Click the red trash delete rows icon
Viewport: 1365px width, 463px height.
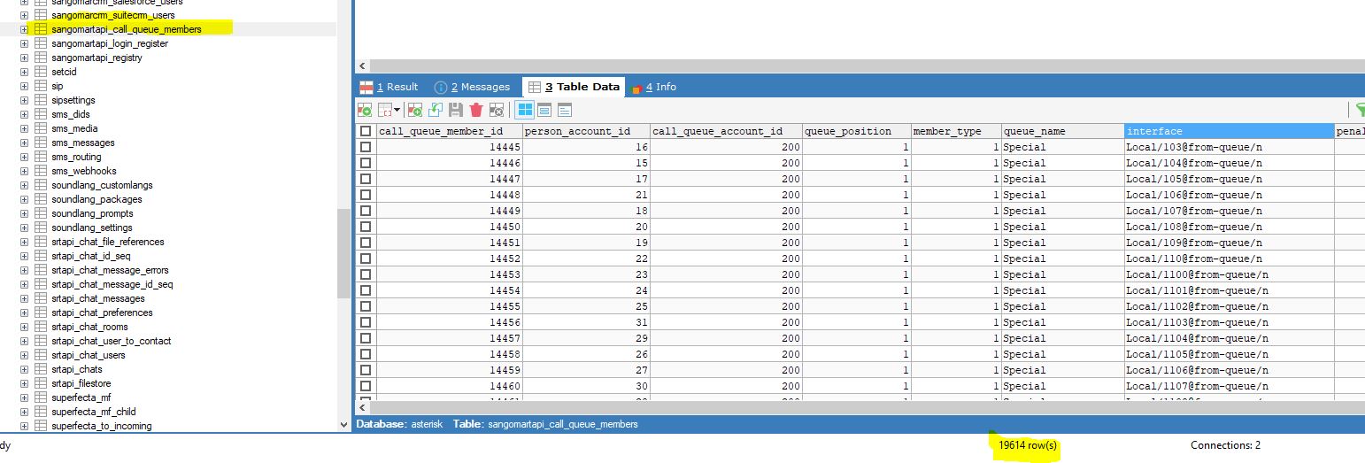476,110
